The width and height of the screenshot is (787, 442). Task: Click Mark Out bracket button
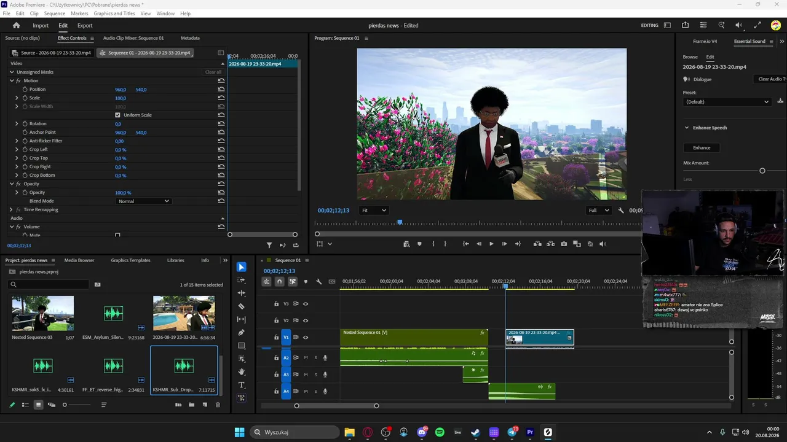(x=446, y=244)
